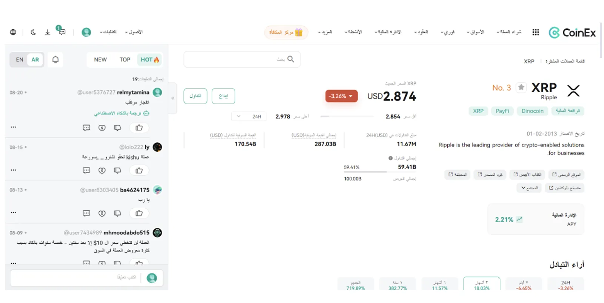Like ba4624175's comment
This screenshot has height=303, width=604.
[139, 213]
